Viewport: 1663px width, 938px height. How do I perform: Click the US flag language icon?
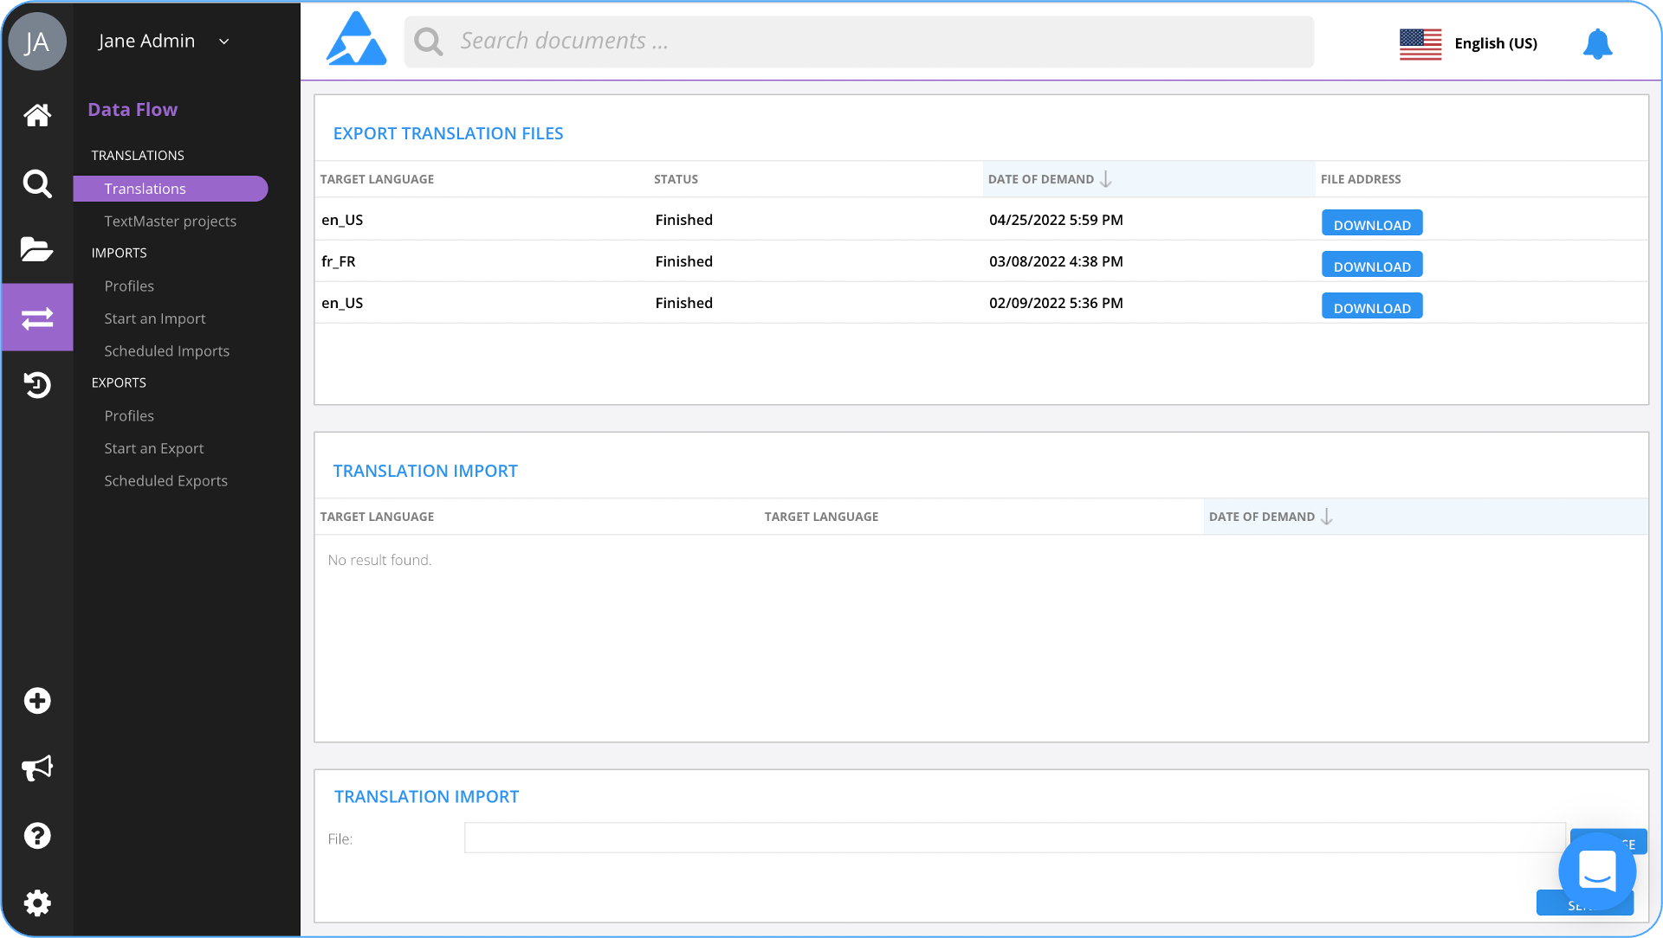[1420, 43]
